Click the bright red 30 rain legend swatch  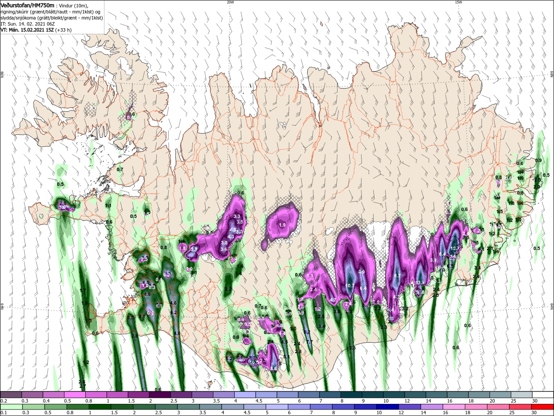pos(543,407)
